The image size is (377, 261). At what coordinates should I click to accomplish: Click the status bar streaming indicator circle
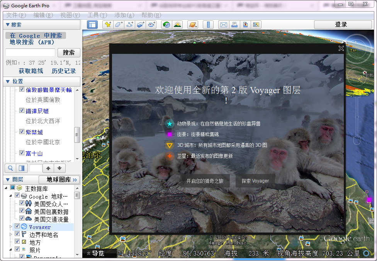click(x=367, y=253)
